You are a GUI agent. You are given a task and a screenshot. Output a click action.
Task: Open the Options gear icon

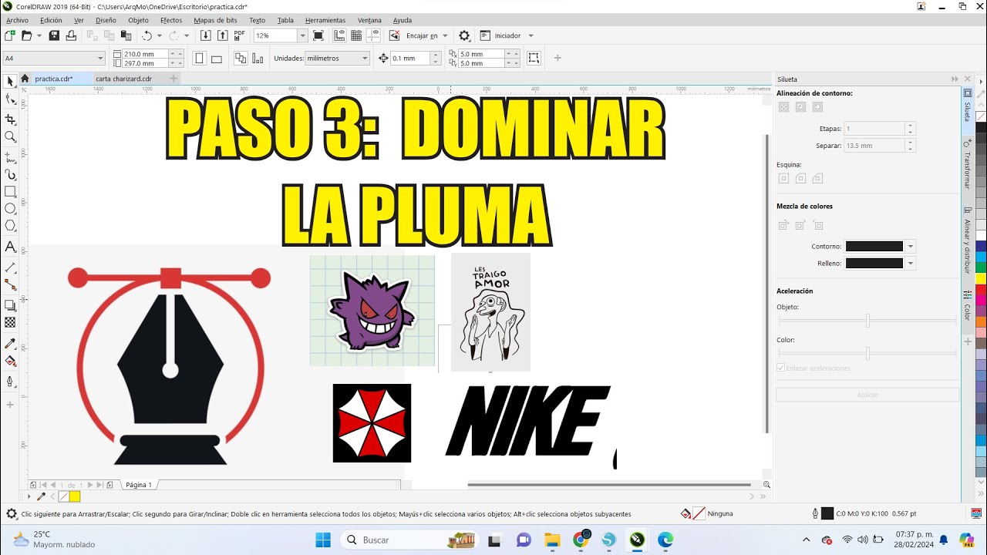coord(464,35)
